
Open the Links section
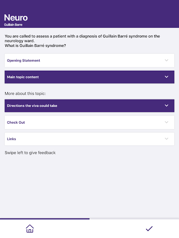(89, 139)
